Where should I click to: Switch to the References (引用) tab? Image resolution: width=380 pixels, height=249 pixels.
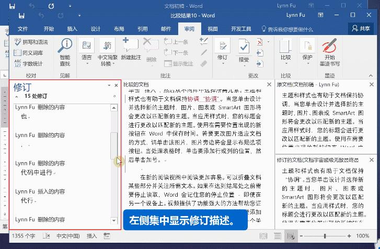click(x=143, y=29)
